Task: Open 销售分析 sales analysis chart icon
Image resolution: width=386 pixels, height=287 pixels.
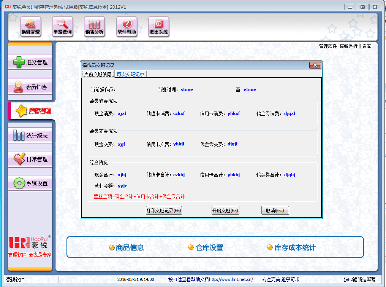Action: 94,27
